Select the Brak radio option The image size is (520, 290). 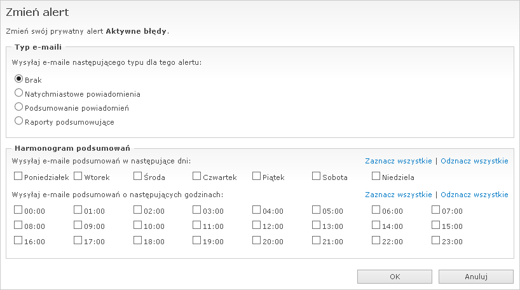[18, 79]
